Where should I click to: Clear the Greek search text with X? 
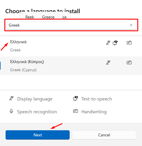[131, 25]
